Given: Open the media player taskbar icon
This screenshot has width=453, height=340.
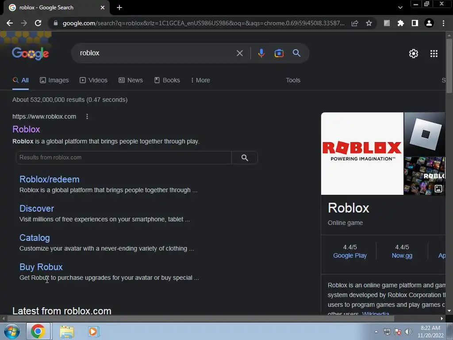Looking at the screenshot, I should point(93,332).
